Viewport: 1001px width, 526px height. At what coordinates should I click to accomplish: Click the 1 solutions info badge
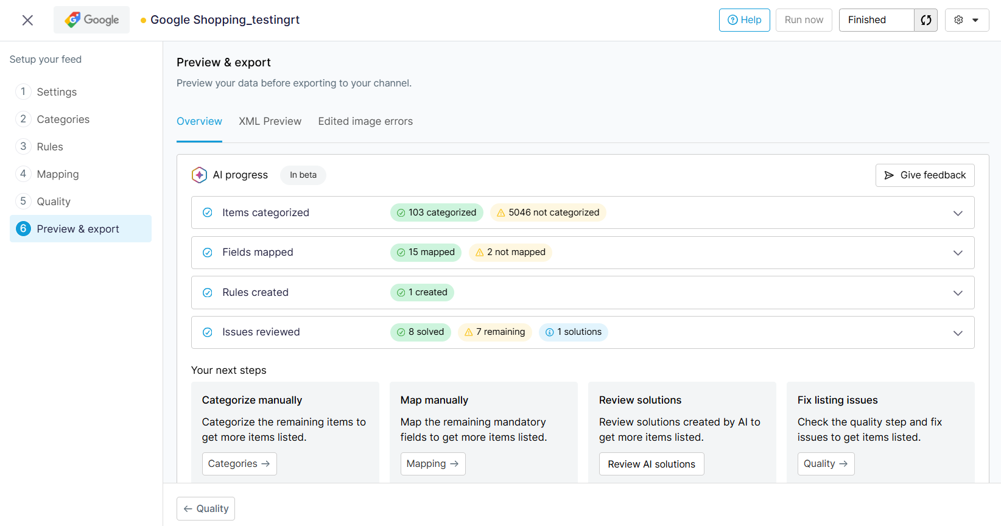click(x=574, y=332)
